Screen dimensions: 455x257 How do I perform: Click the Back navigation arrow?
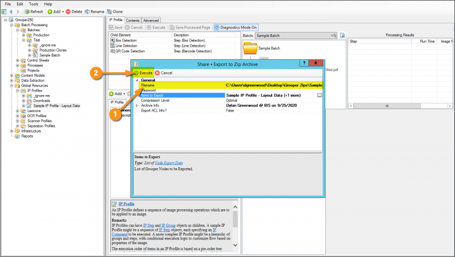point(11,11)
